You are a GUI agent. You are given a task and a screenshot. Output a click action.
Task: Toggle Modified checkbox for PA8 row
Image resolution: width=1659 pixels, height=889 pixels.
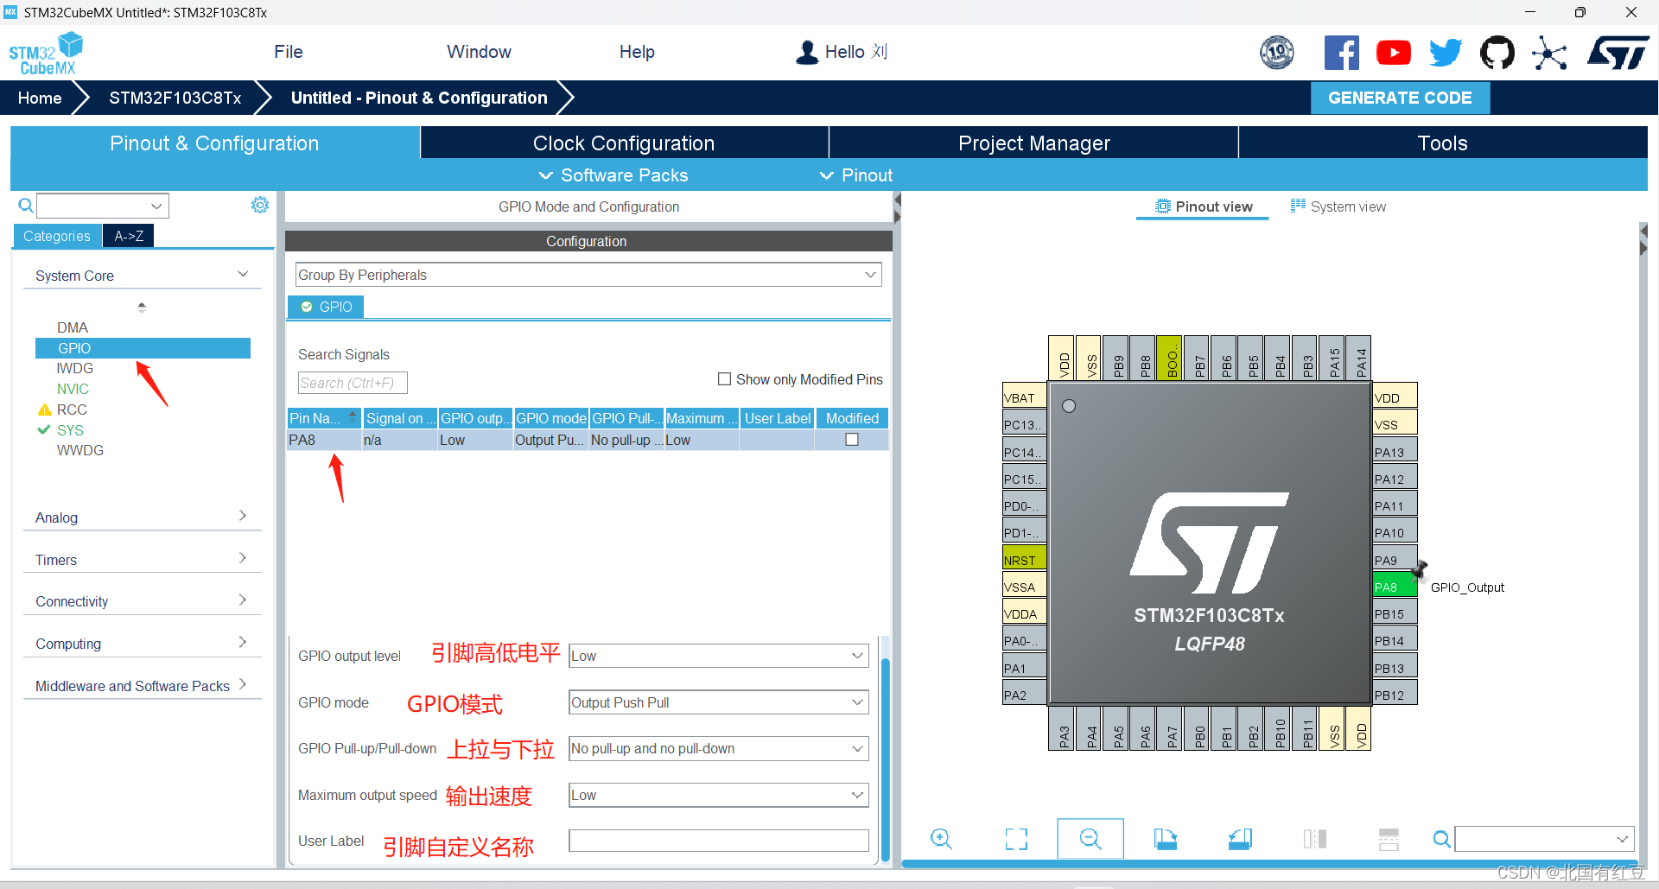[x=852, y=440]
